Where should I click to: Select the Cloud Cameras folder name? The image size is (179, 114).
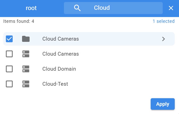(x=61, y=39)
